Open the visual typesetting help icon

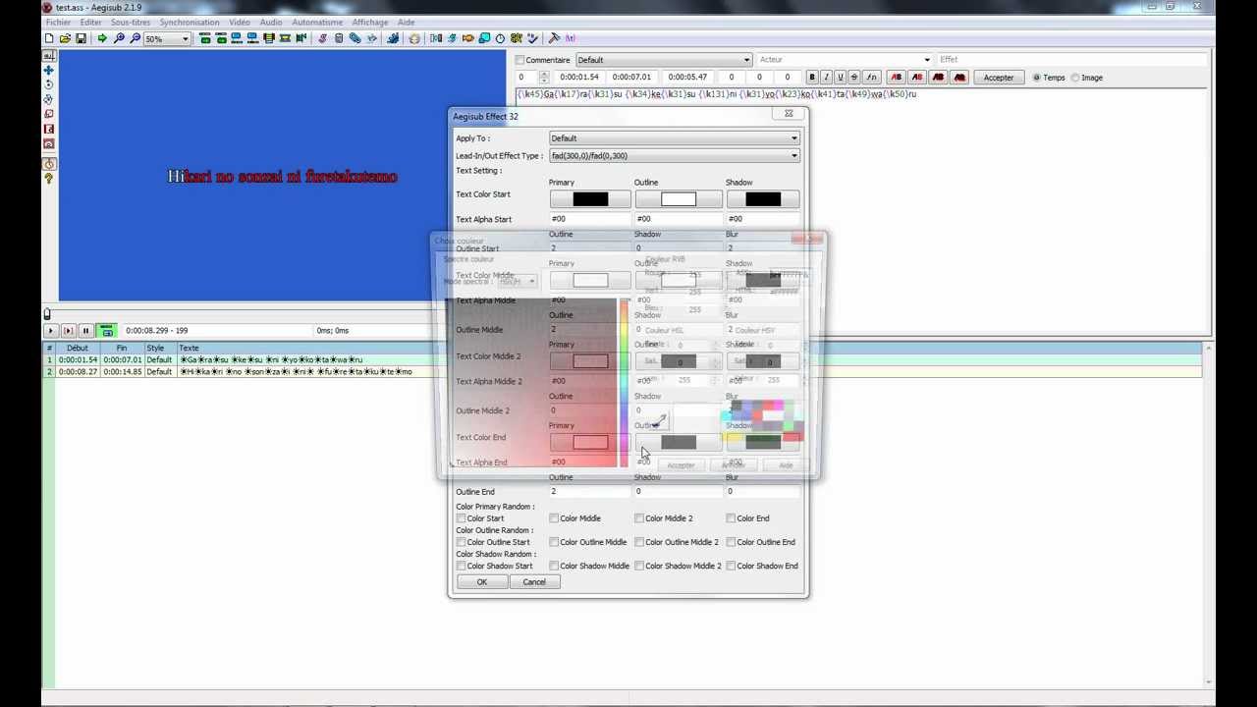tap(48, 179)
